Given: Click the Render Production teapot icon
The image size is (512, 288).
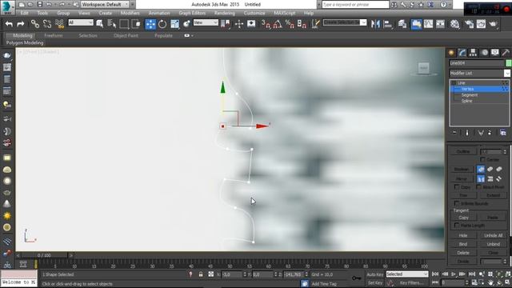Looking at the screenshot, I should (x=493, y=24).
